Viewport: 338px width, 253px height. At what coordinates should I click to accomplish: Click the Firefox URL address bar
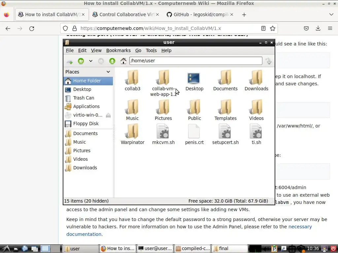click(x=169, y=28)
